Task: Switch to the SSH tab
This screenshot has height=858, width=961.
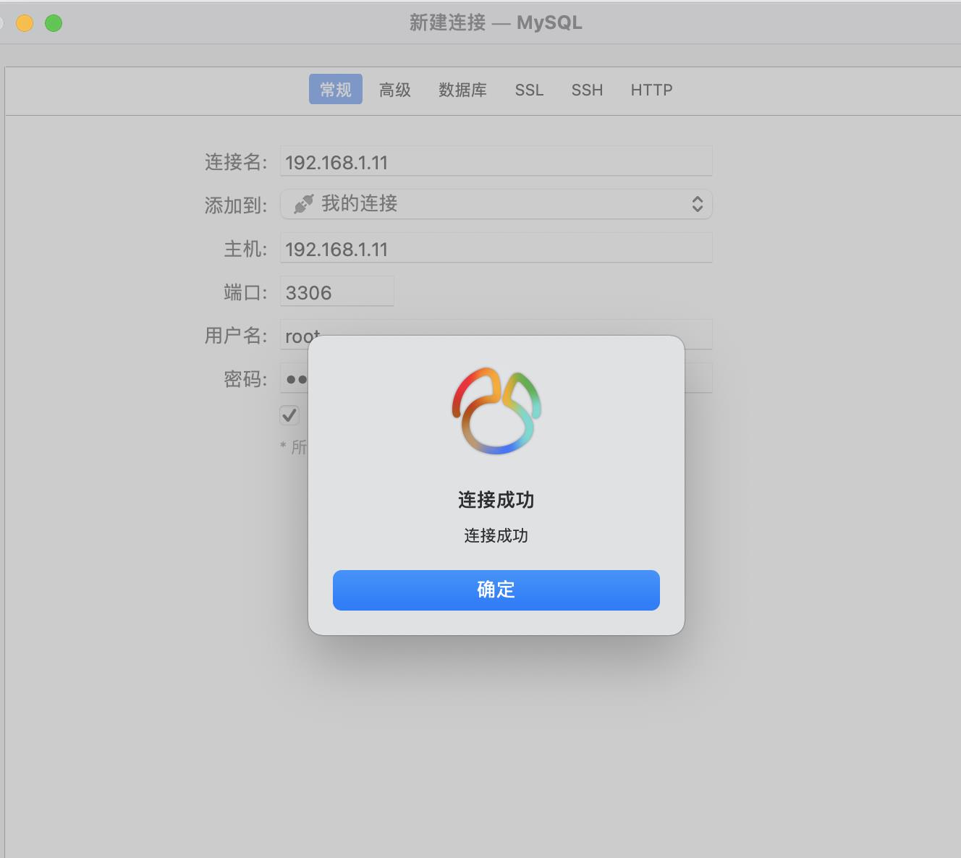Action: point(587,90)
